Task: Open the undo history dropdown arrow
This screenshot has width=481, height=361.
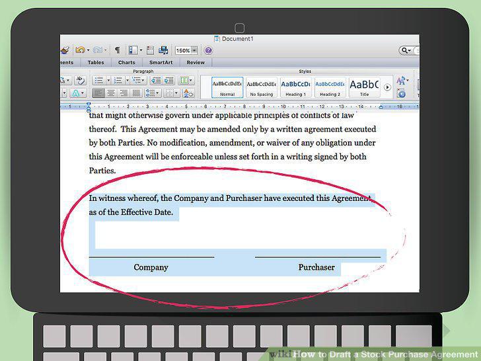Action: tap(89, 50)
